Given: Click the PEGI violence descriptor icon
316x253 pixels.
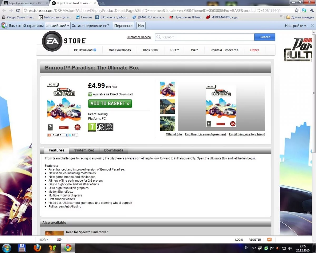Looking at the screenshot, I should coord(101,127).
